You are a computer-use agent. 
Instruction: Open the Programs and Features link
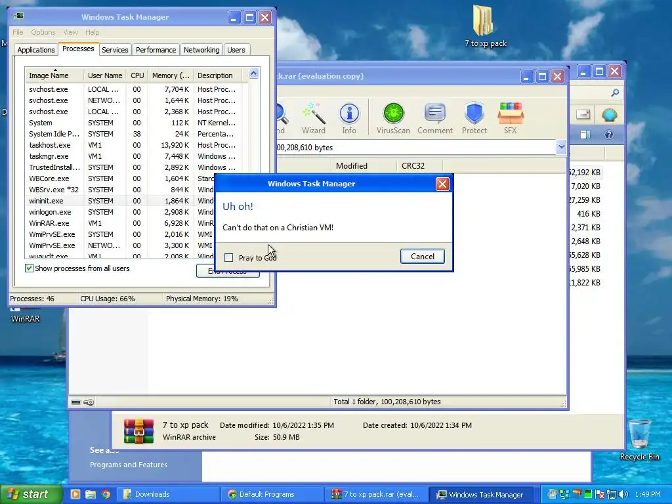coord(129,465)
